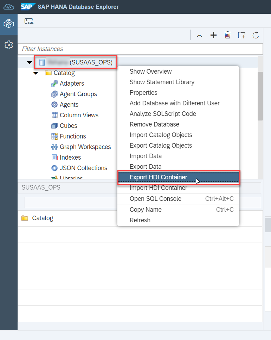Click the cloud development icon in header

pos(9,7)
